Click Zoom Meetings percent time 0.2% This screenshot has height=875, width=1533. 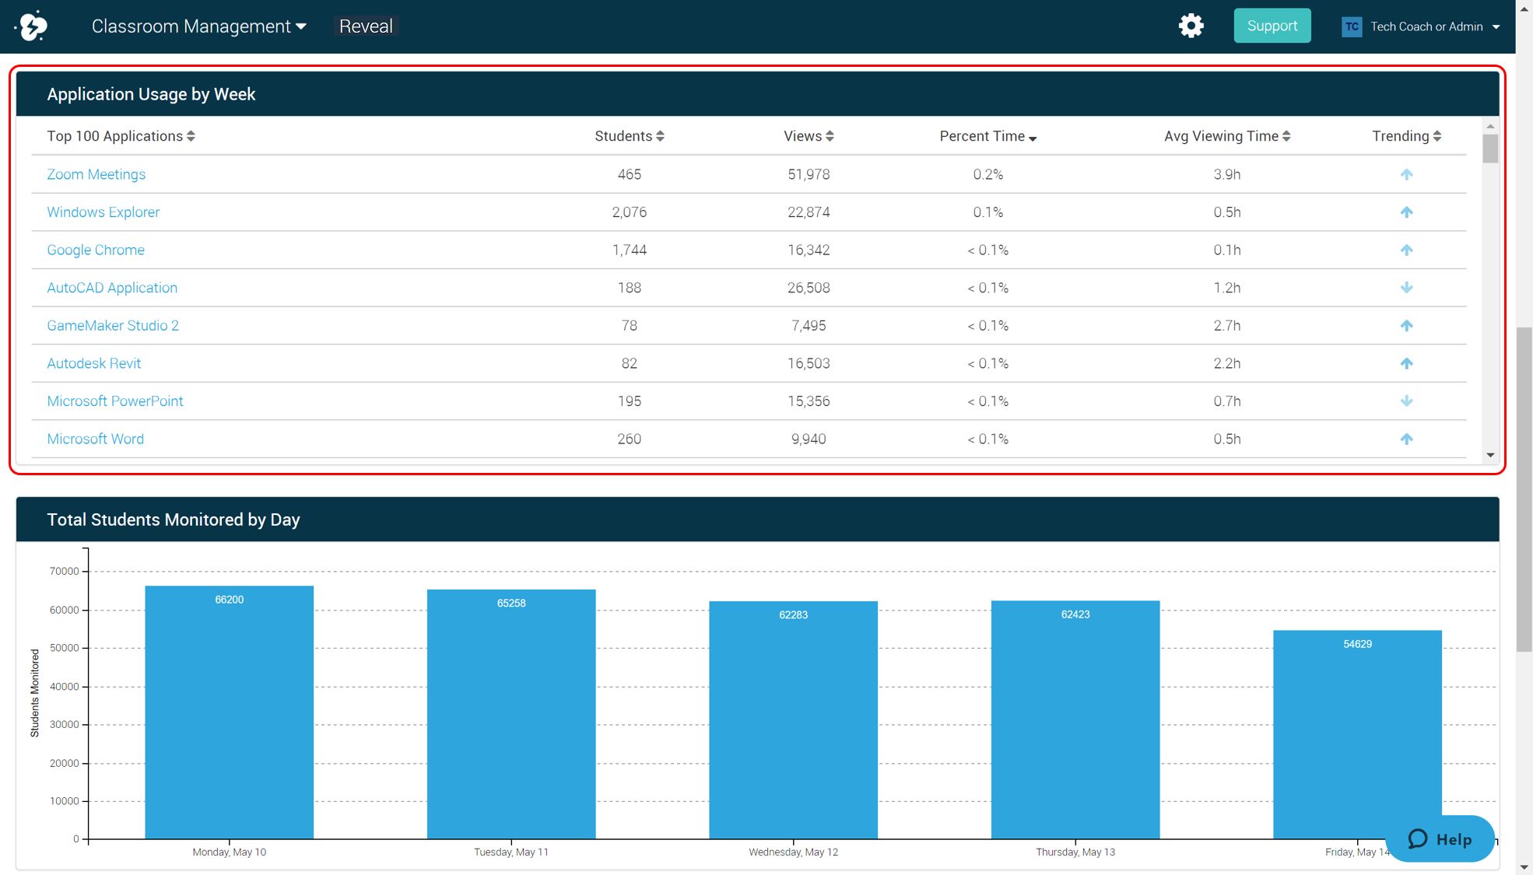pos(988,174)
